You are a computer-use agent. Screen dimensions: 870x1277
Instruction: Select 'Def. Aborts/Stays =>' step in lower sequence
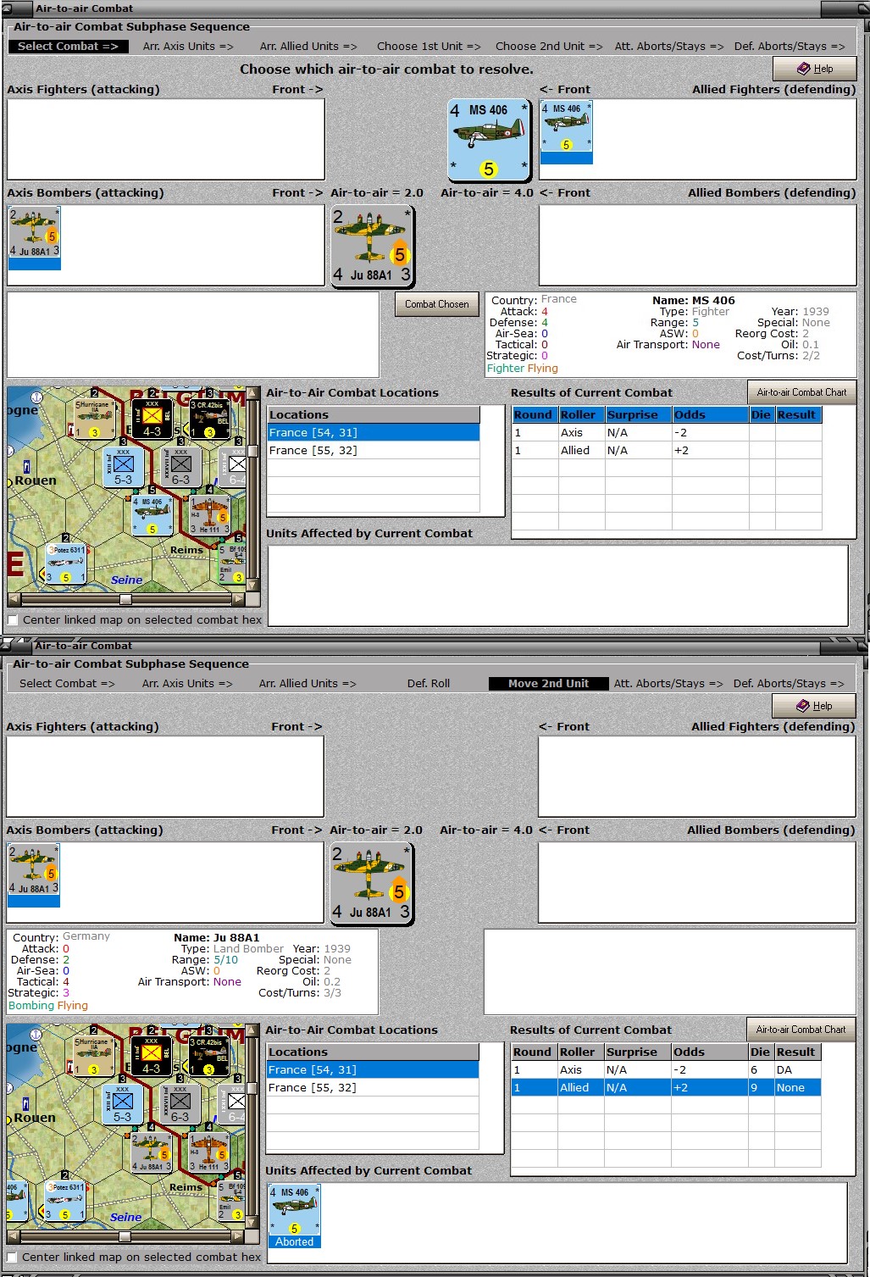pos(789,684)
